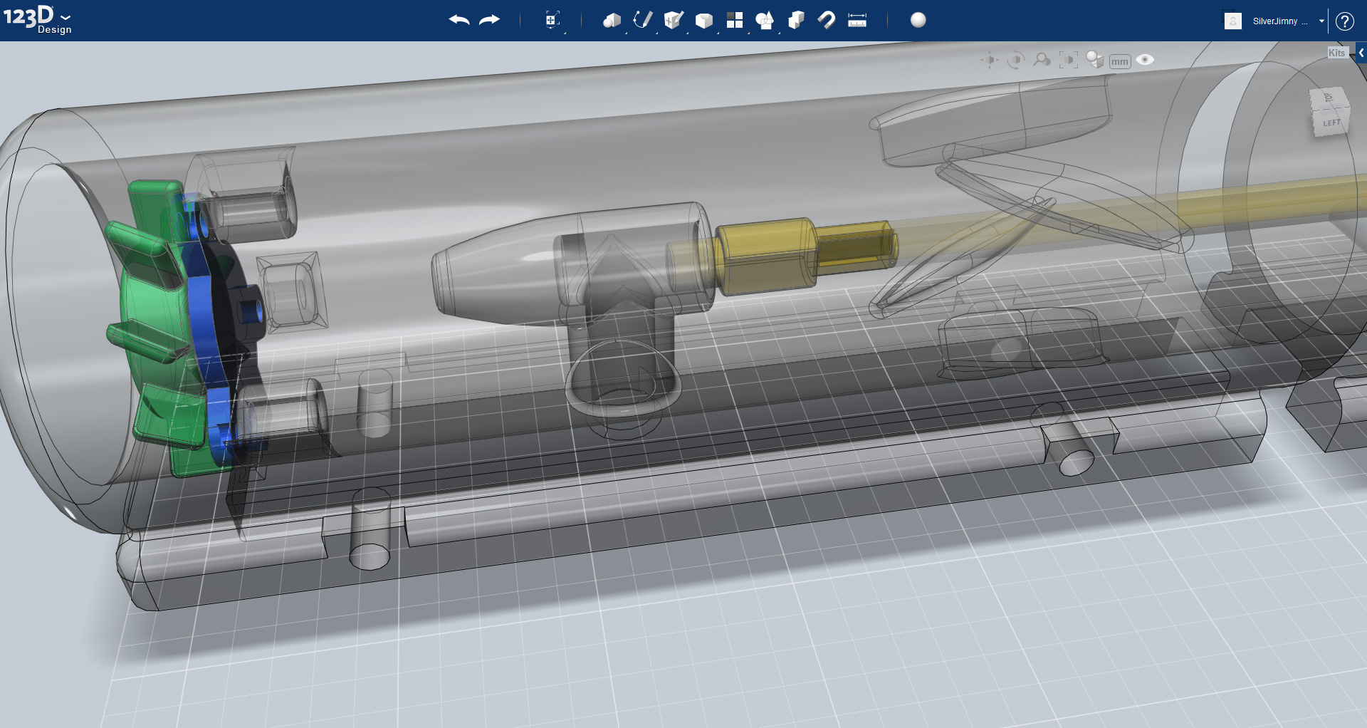Open the Transform tool
1367x728 pixels.
(552, 20)
